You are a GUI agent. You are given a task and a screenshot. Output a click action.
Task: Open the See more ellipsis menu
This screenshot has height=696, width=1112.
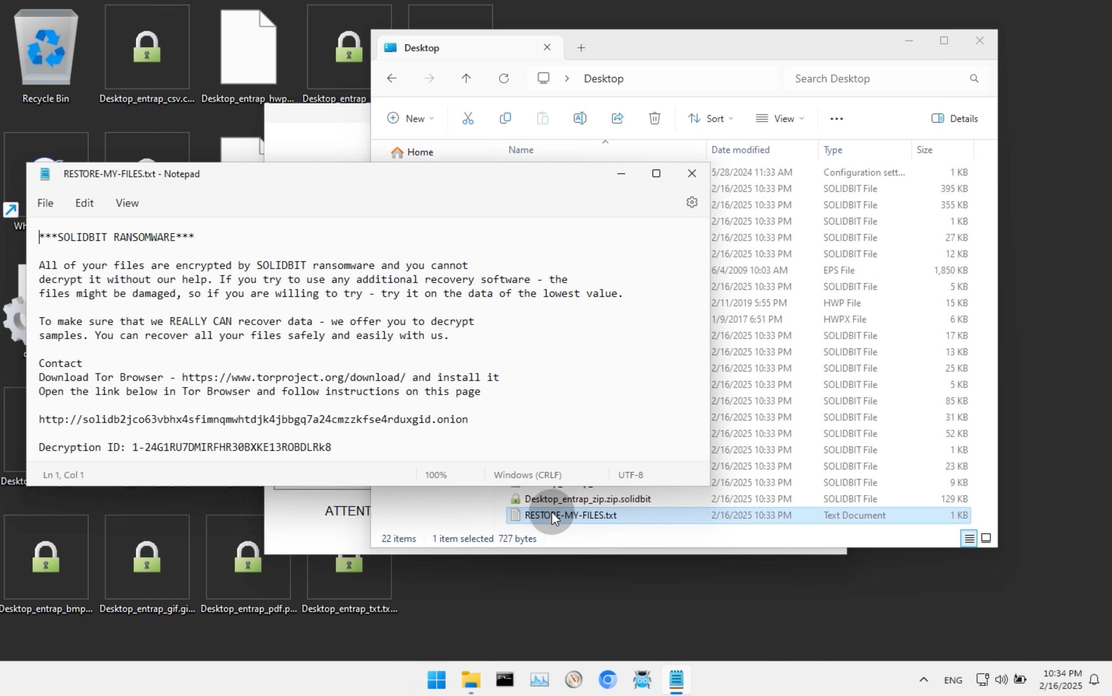click(836, 118)
